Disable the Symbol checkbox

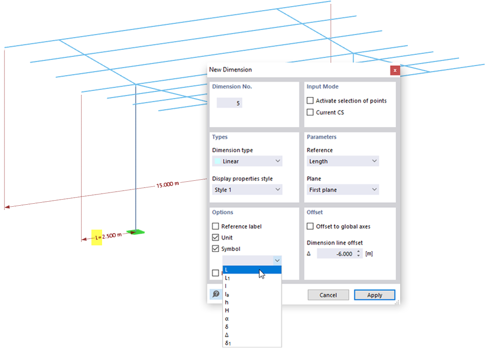(x=215, y=248)
